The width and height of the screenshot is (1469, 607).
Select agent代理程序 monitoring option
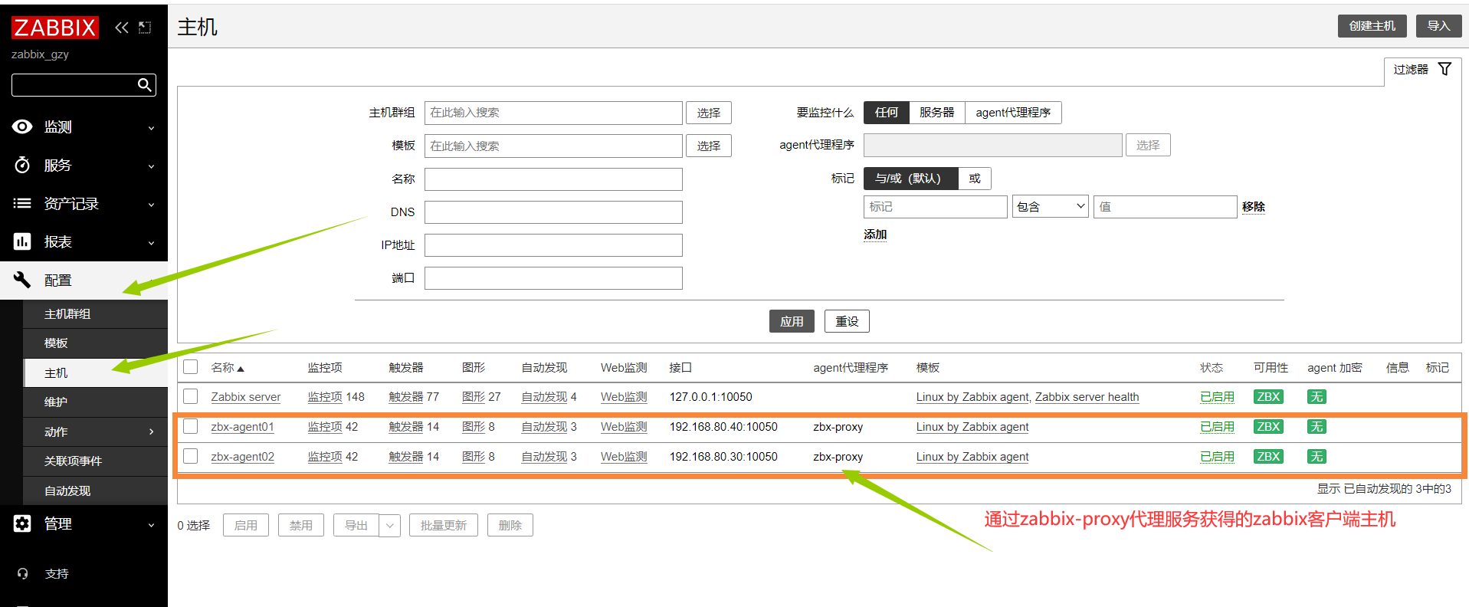(1013, 113)
